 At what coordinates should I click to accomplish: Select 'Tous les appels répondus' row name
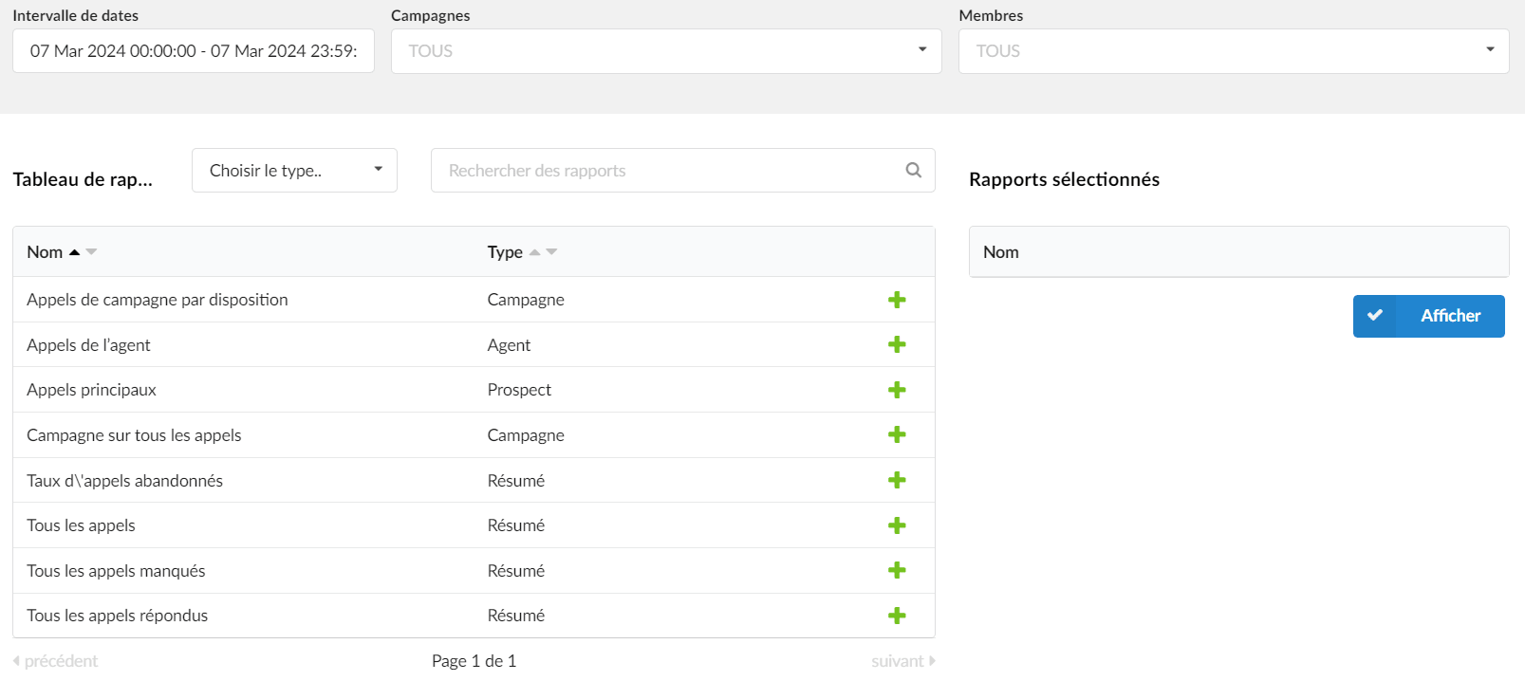click(x=117, y=616)
